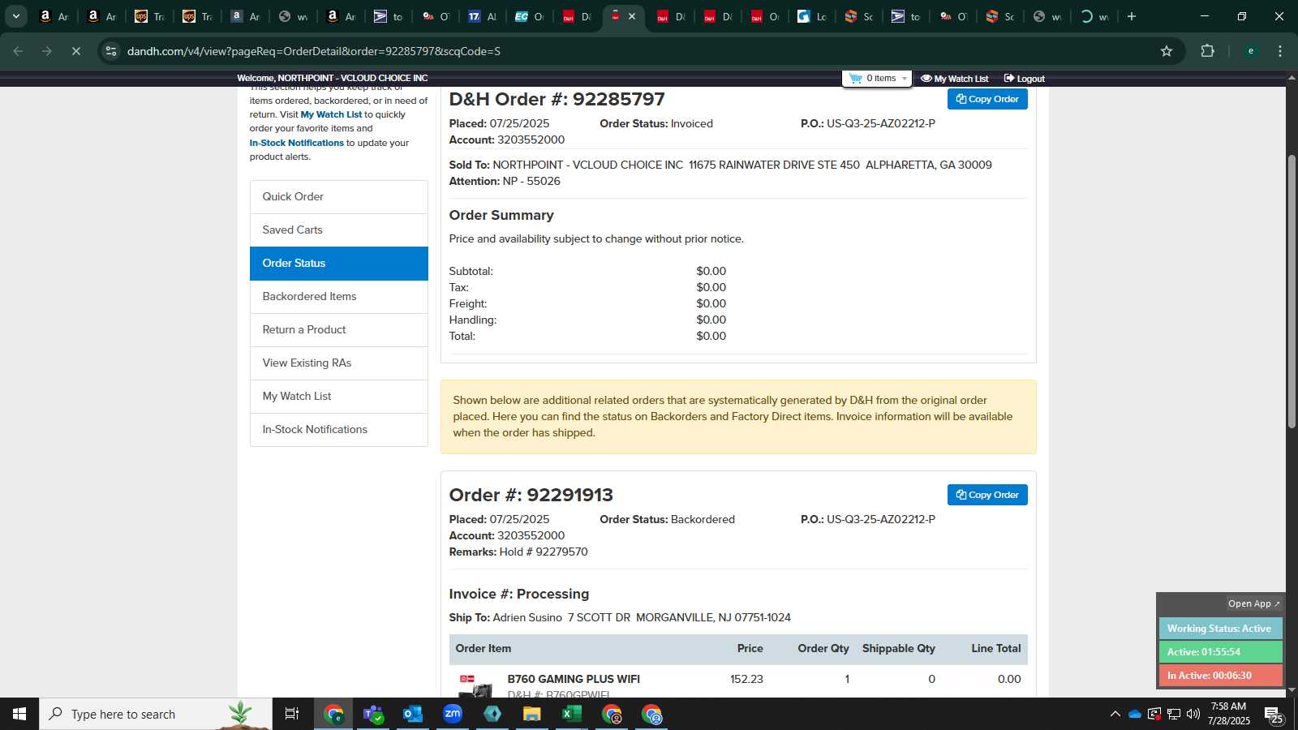Open Microsoft Teams from the taskbar

[373, 714]
